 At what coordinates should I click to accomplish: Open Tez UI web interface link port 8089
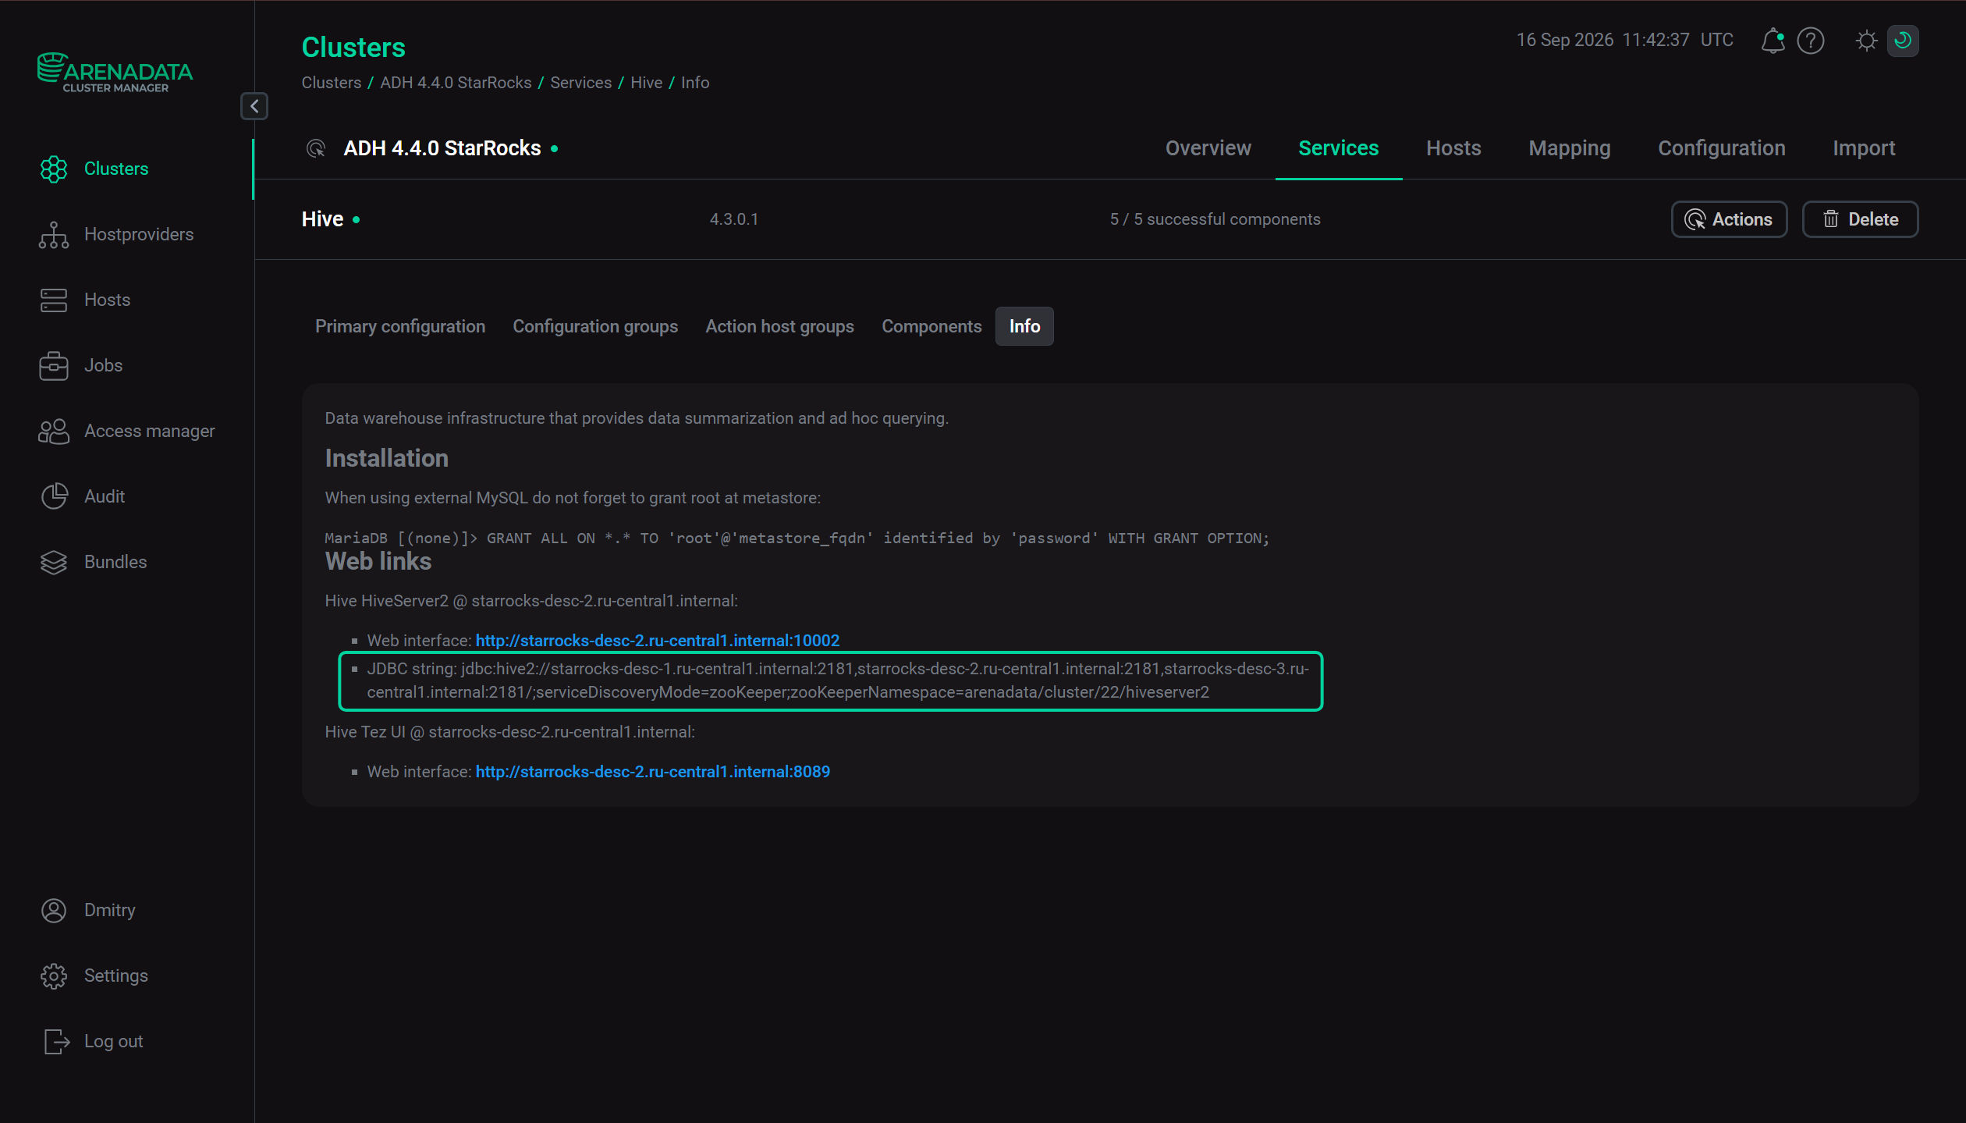[652, 772]
